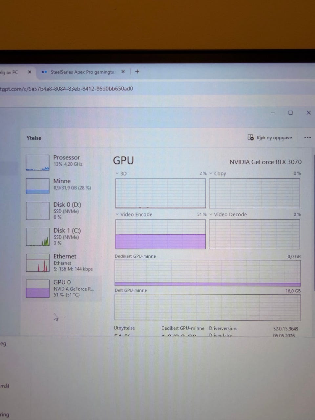Click the Kjør ny oppgave button label
The image size is (315, 420).
pyautogui.click(x=274, y=137)
